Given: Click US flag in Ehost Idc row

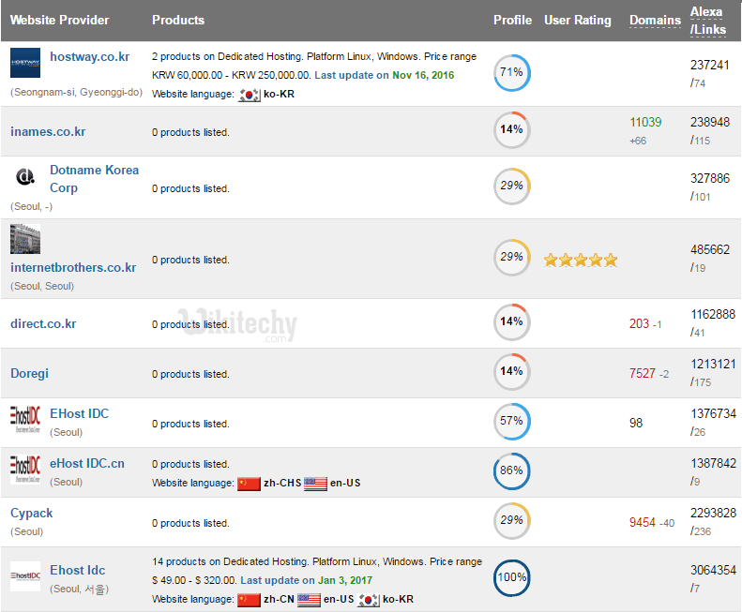Looking at the screenshot, I should [x=309, y=600].
